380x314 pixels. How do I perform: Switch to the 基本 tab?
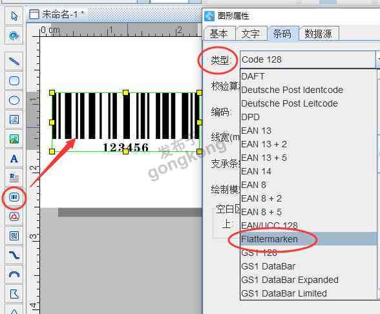(219, 34)
